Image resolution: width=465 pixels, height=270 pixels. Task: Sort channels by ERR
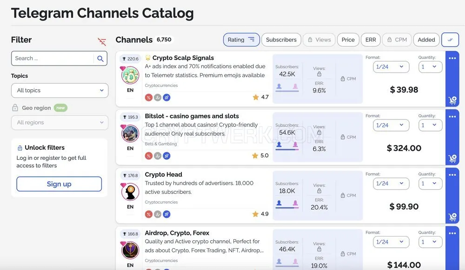pos(371,40)
